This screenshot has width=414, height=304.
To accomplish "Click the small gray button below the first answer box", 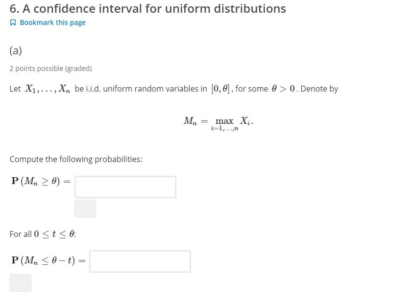I will coord(85,208).
